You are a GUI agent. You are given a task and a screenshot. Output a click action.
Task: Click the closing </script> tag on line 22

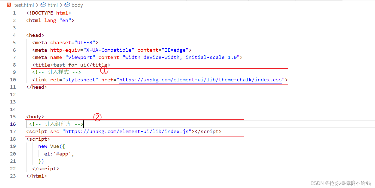click(46, 168)
